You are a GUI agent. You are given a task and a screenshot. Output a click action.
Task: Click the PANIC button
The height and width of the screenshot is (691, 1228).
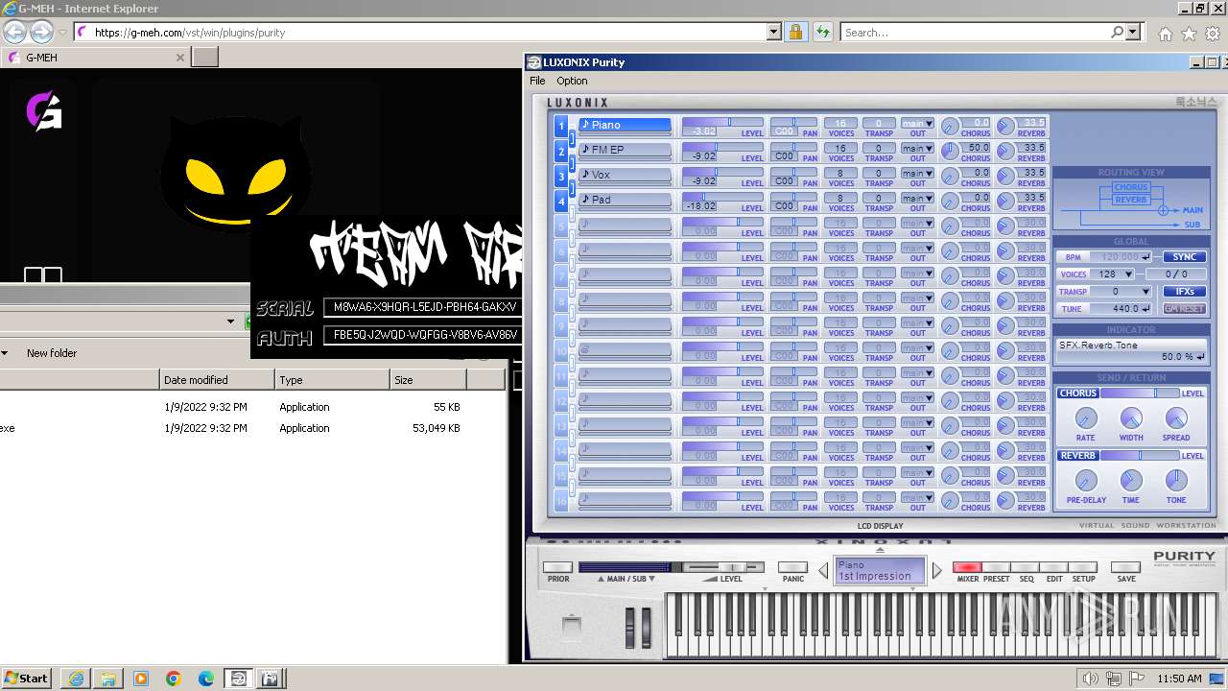792,568
